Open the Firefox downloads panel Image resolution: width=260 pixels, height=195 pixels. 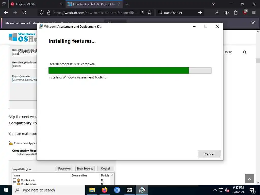point(217,13)
